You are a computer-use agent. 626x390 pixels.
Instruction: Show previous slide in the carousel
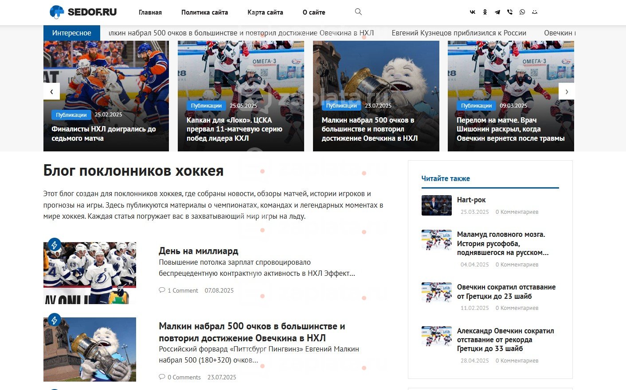(52, 92)
